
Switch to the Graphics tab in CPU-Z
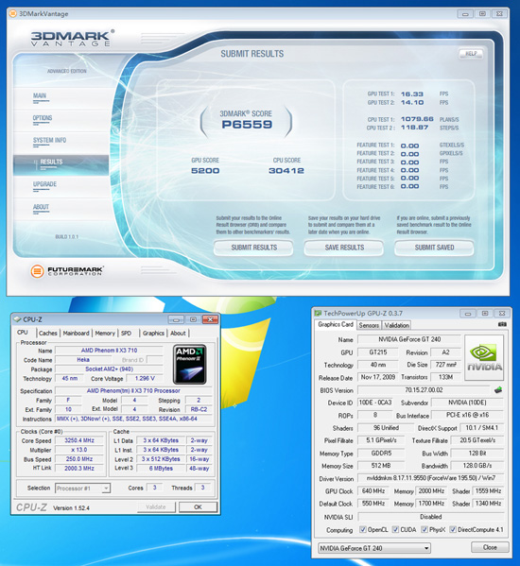153,334
